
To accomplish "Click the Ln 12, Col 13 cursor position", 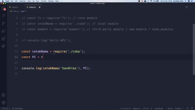I will [126, 108].
